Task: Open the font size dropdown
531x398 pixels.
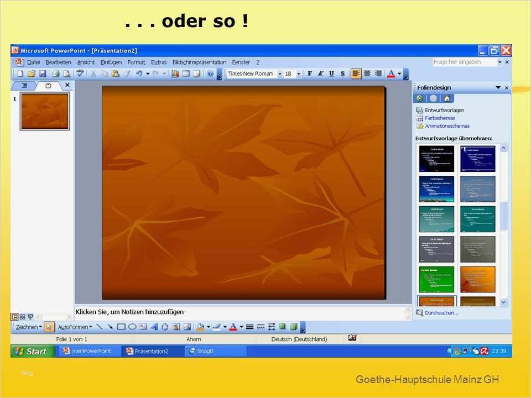Action: pos(299,74)
